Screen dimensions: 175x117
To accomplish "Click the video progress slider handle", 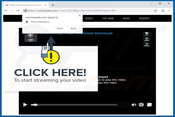I will click(x=35, y=105).
